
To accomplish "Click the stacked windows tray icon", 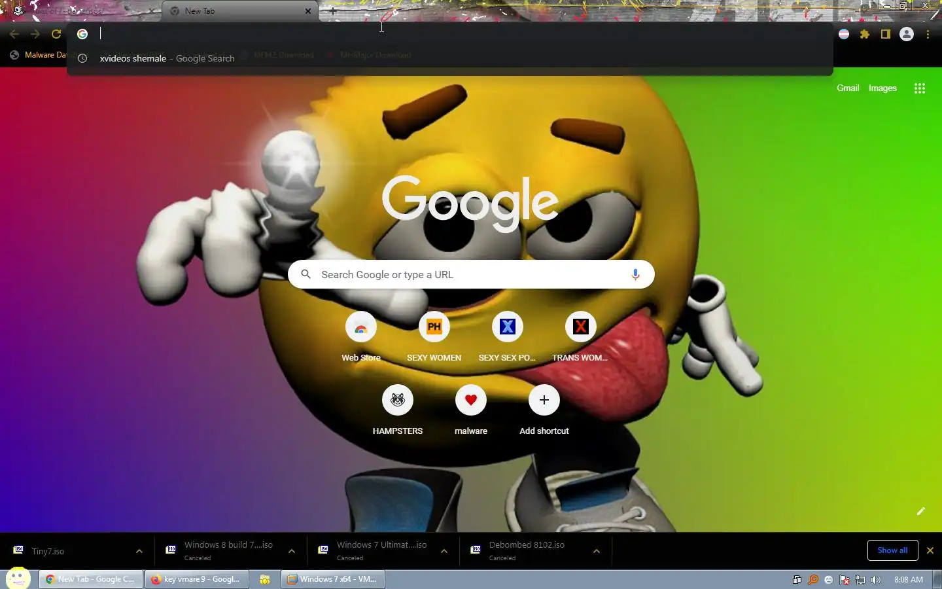I will click(x=797, y=580).
